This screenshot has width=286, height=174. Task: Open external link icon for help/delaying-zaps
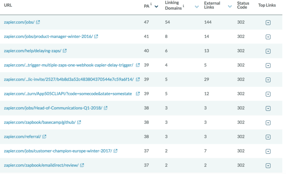(64, 51)
